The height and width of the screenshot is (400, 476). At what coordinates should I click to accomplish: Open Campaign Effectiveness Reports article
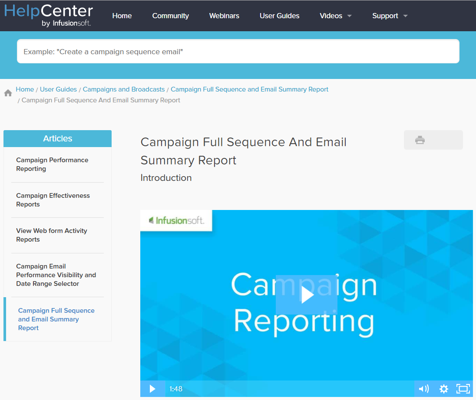pos(53,200)
